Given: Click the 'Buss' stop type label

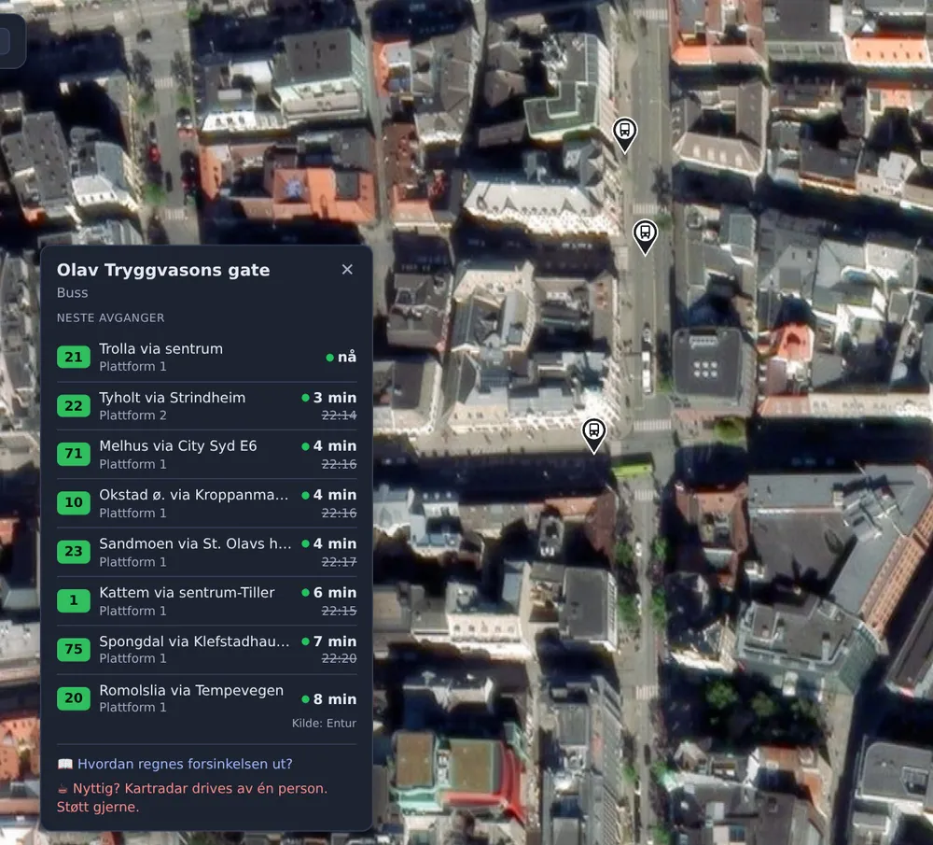Looking at the screenshot, I should pos(72,292).
